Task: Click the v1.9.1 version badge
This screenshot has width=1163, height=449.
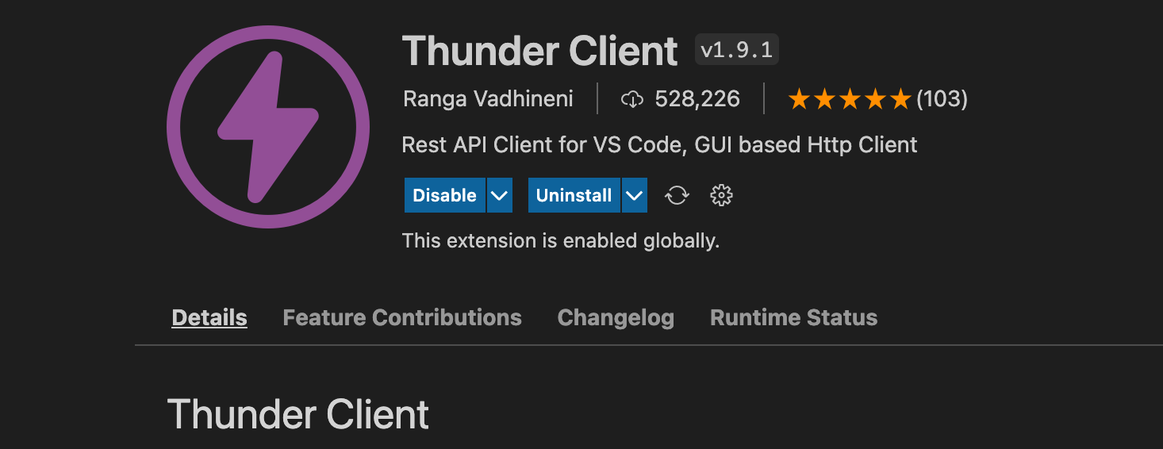Action: [x=736, y=50]
